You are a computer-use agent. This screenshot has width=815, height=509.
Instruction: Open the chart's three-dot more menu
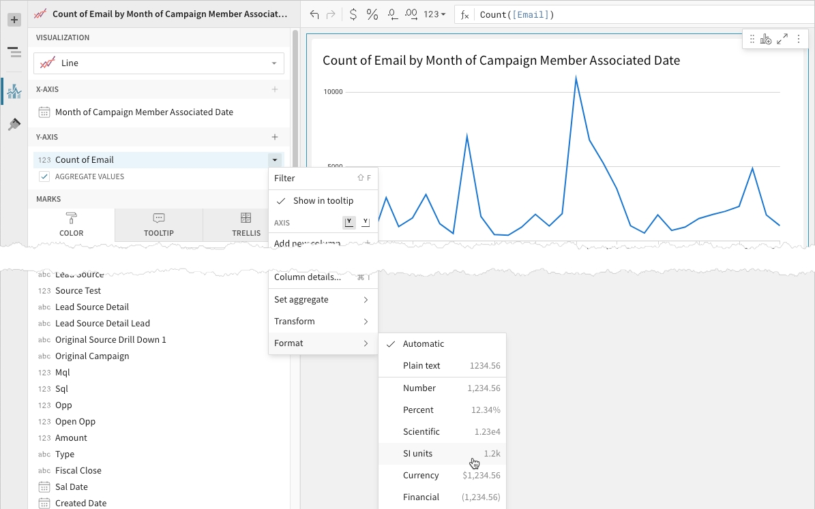(799, 40)
